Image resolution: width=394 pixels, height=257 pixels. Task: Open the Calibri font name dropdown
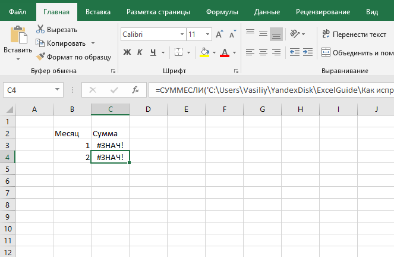pyautogui.click(x=182, y=34)
